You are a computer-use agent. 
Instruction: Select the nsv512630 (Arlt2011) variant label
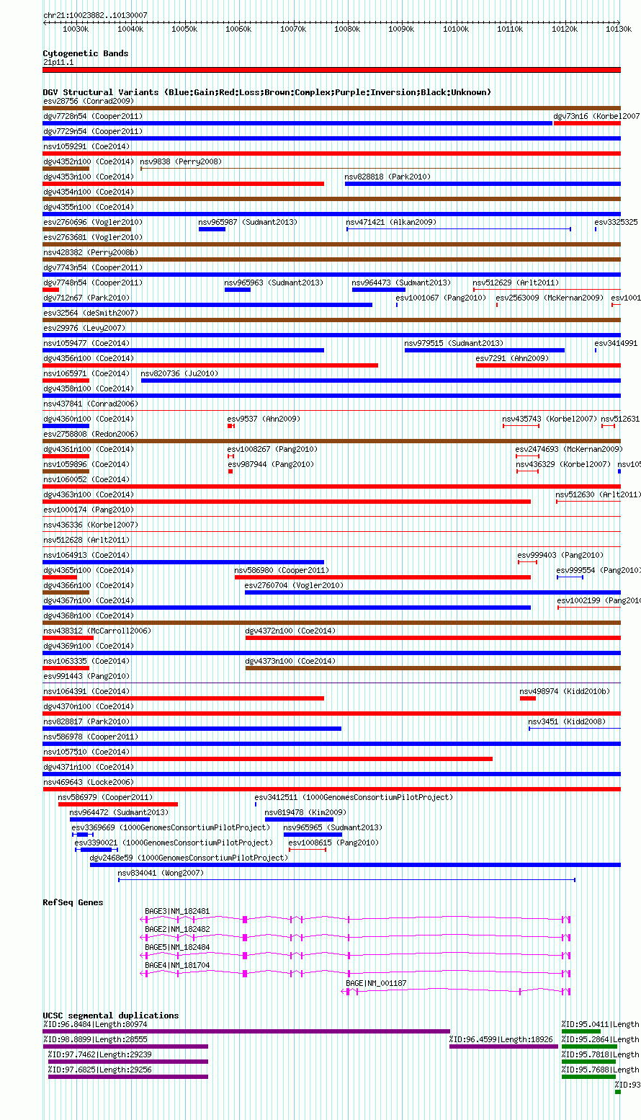coord(598,495)
